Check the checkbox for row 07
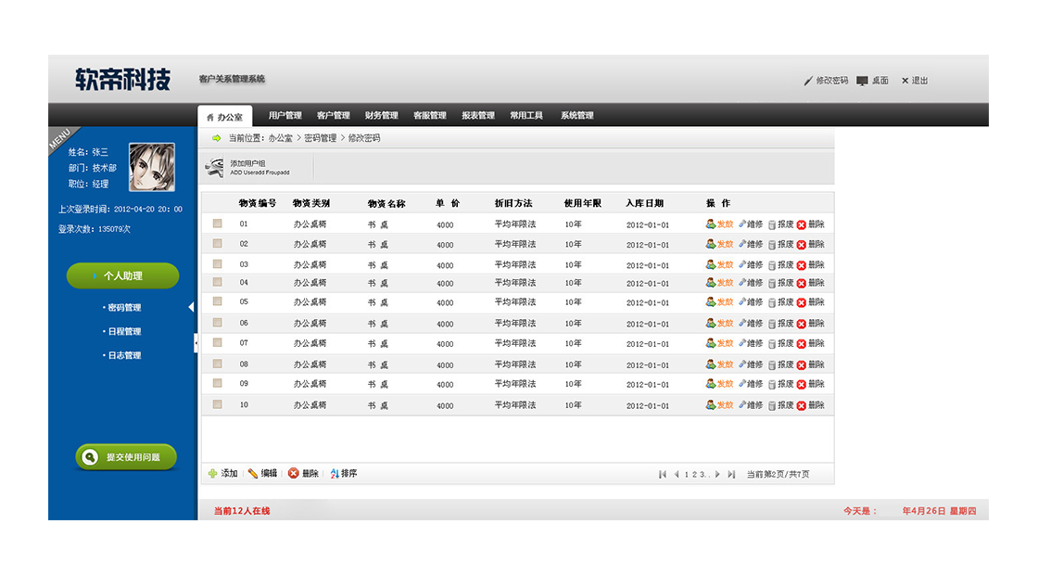This screenshot has height=575, width=1038. pyautogui.click(x=217, y=343)
